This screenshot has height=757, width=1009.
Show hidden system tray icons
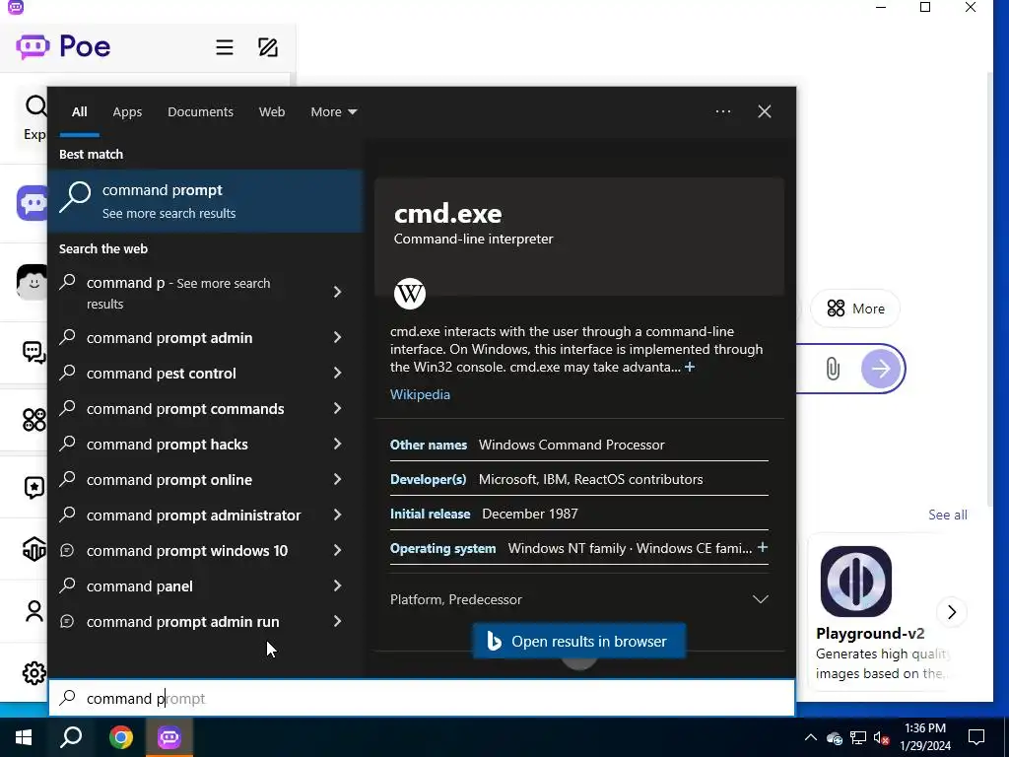811,737
